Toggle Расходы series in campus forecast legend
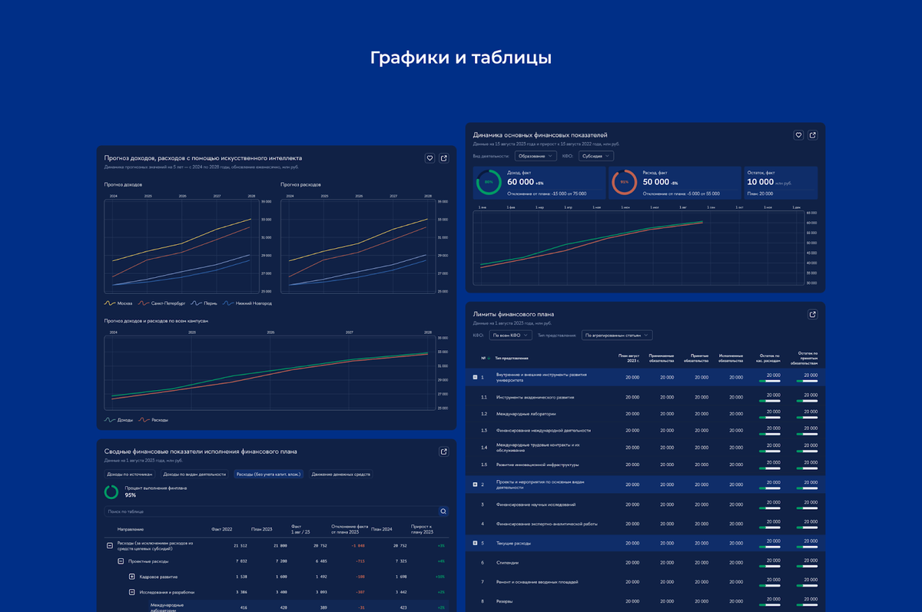This screenshot has width=922, height=612. click(154, 420)
